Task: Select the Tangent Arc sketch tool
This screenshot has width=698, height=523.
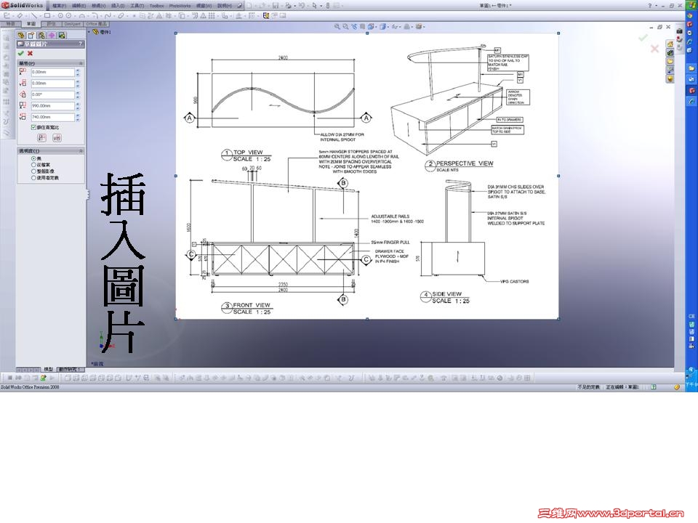Action: [82, 15]
